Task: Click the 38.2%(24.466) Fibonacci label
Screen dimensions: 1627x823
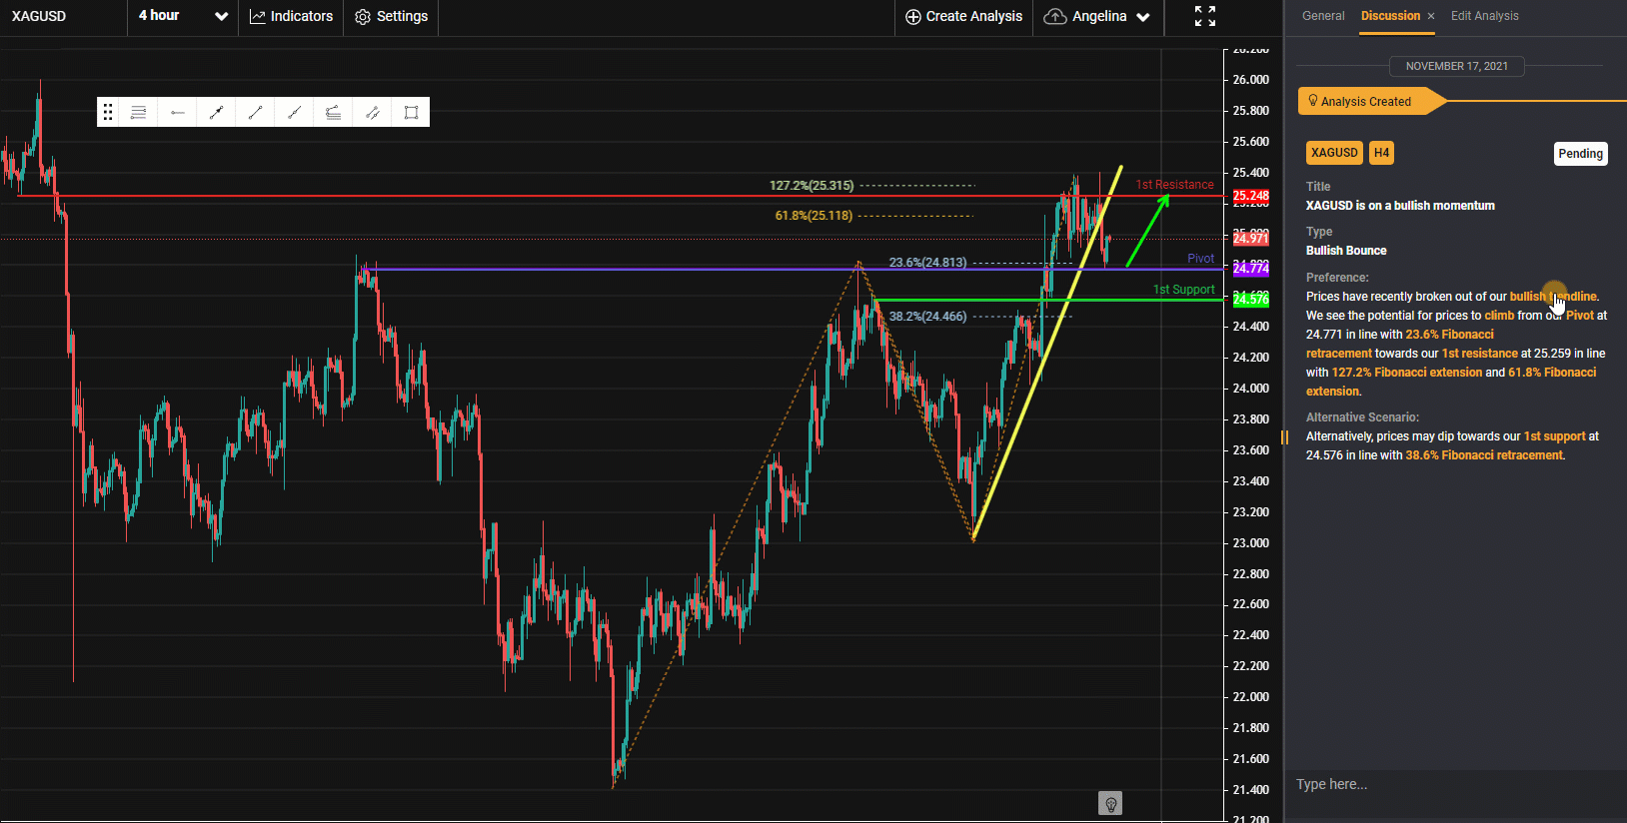Action: [x=927, y=317]
